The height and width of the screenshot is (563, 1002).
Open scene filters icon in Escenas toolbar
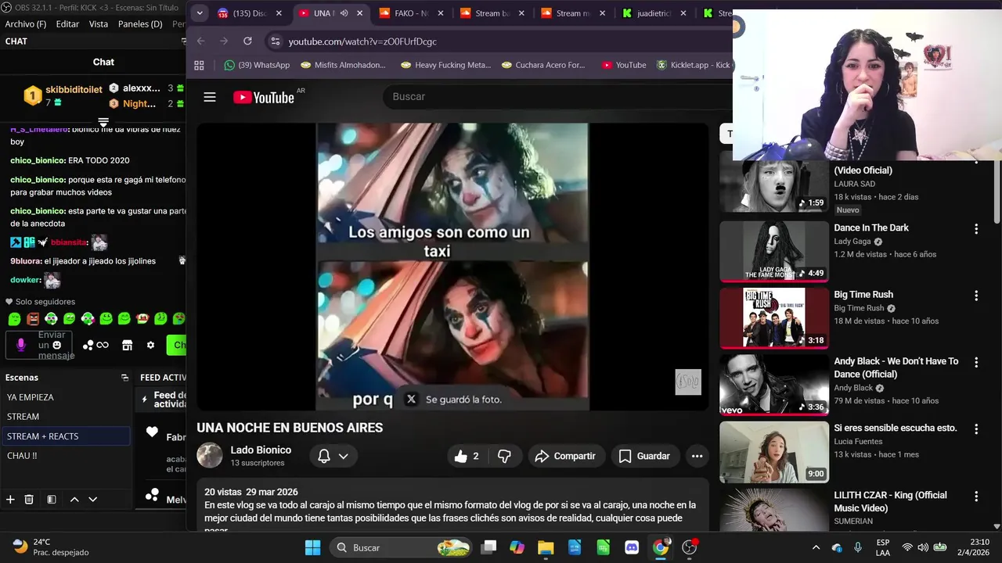click(x=51, y=500)
